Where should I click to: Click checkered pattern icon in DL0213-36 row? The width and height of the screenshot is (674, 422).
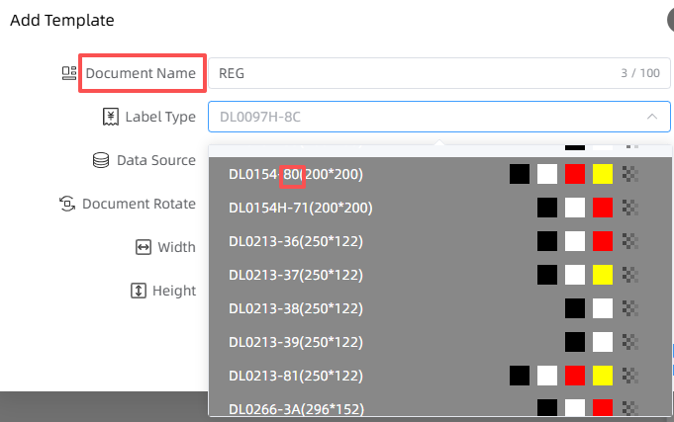click(630, 241)
